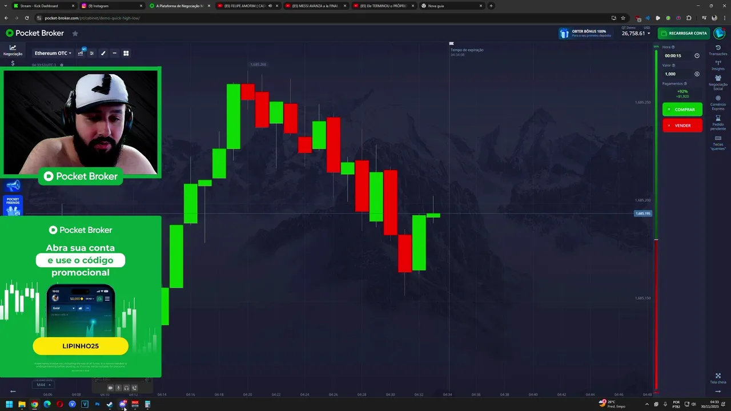This screenshot has height=411, width=731.
Task: Open the Pocket Friends icon
Action: click(x=13, y=205)
